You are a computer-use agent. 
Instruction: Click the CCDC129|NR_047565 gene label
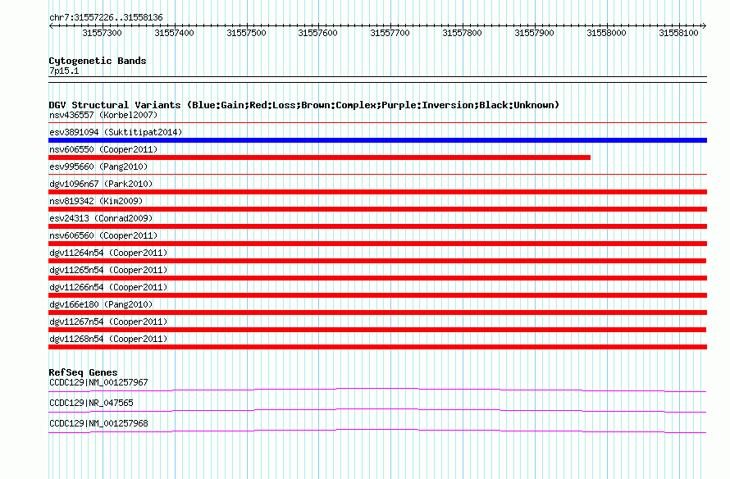[x=91, y=403]
